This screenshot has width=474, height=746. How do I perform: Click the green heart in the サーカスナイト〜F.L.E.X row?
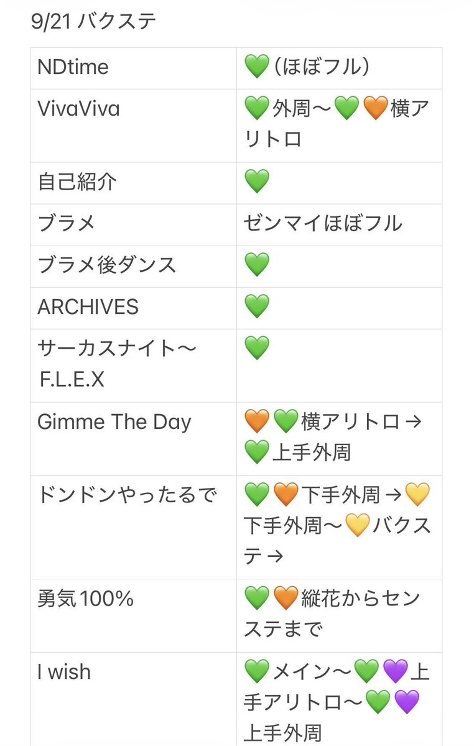point(257,349)
